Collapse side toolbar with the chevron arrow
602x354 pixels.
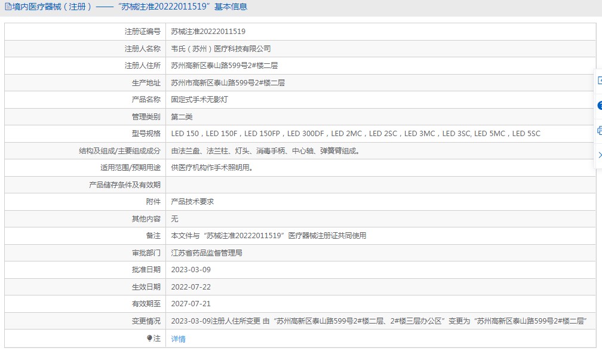pos(600,155)
